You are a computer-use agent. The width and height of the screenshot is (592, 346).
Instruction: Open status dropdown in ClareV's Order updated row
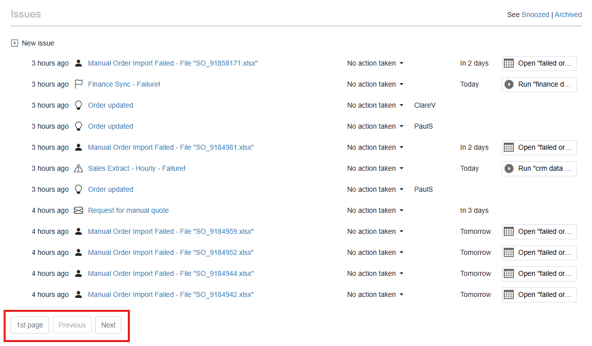click(x=375, y=105)
